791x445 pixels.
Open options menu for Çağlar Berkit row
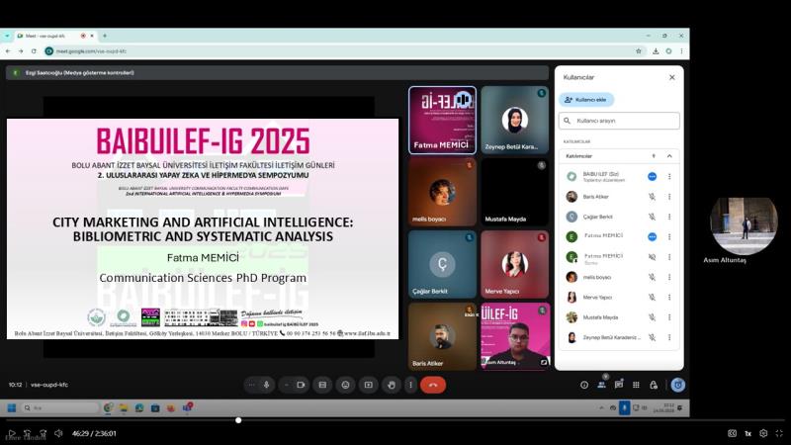coord(669,217)
